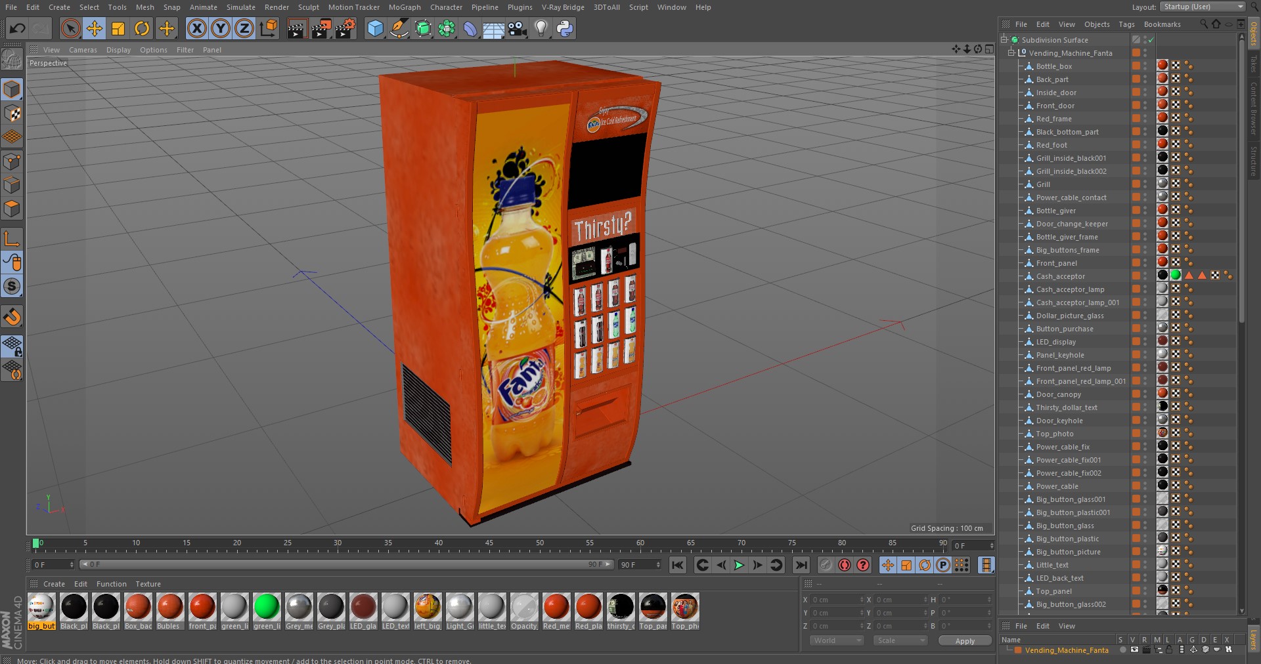
Task: Switch to Model mode icon
Action: [12, 89]
